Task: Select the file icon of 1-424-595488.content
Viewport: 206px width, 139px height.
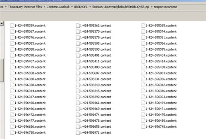Action: click(x=143, y=67)
